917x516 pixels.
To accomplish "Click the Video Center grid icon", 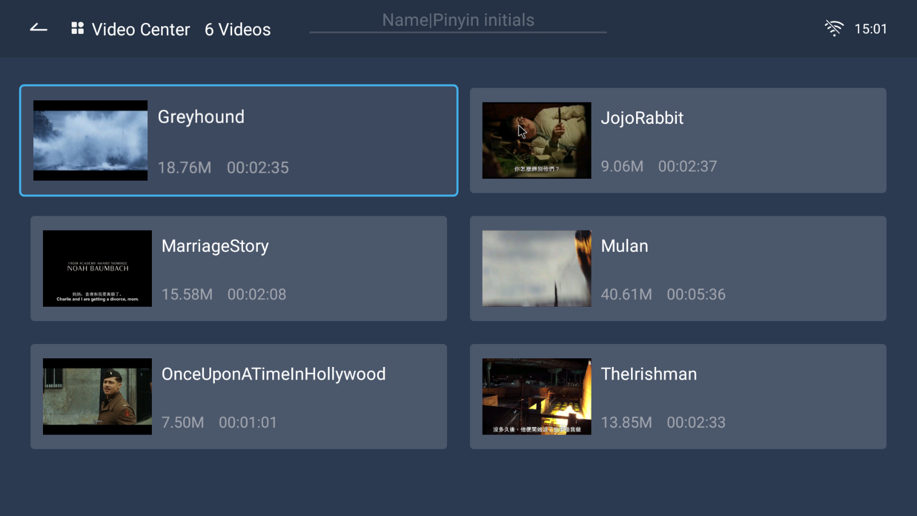I will coord(77,28).
